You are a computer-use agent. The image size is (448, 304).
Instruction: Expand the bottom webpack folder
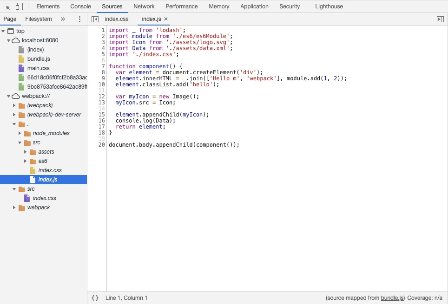pos(14,207)
